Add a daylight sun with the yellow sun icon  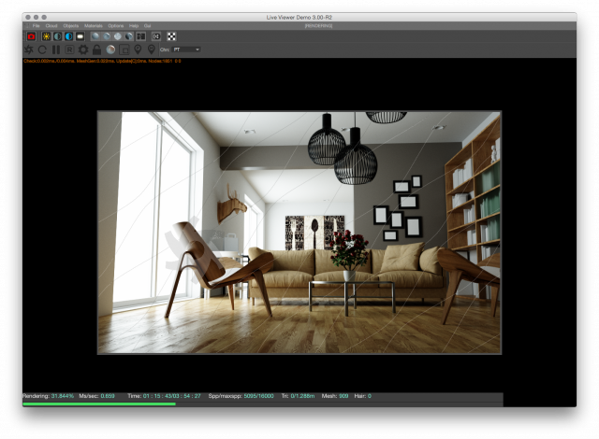point(46,36)
